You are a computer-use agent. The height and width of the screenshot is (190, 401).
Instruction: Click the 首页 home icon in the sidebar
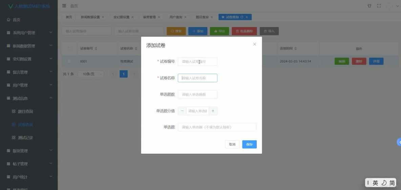click(x=9, y=20)
